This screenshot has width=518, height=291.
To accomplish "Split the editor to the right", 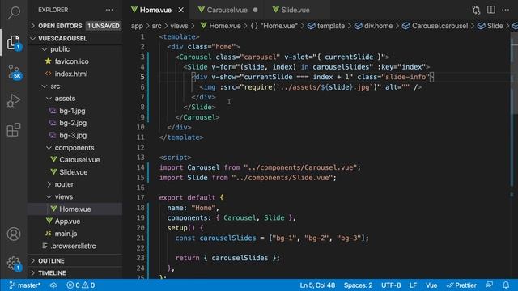I will 491,10.
